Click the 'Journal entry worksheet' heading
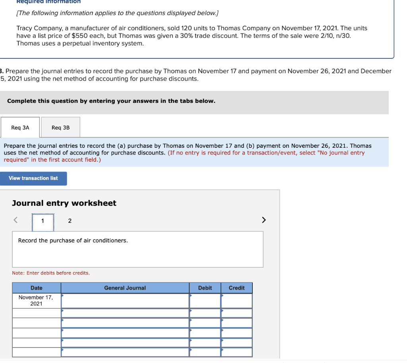This screenshot has width=407, height=363. [x=64, y=203]
